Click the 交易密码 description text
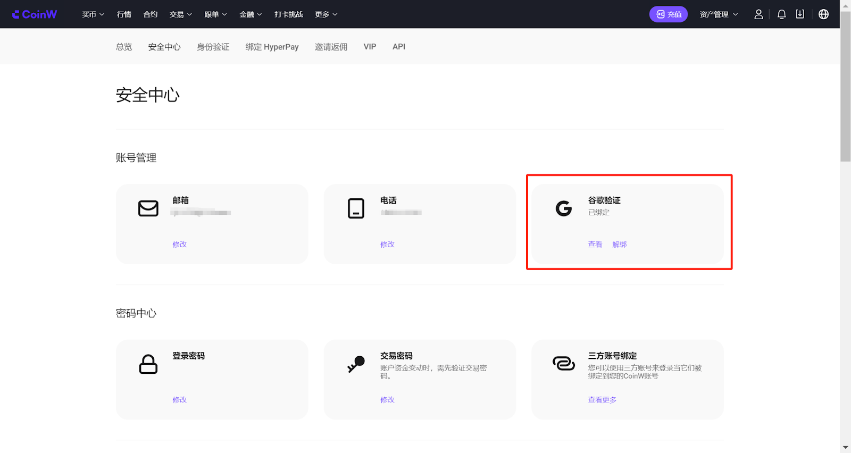The image size is (851, 453). (x=433, y=372)
